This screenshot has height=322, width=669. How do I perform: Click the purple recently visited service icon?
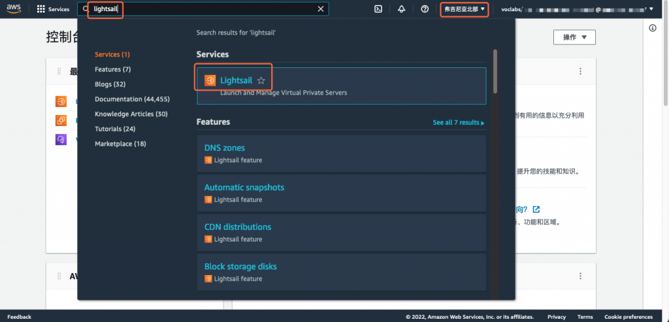[x=61, y=140]
